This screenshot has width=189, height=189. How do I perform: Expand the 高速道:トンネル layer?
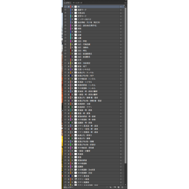pos(72,82)
